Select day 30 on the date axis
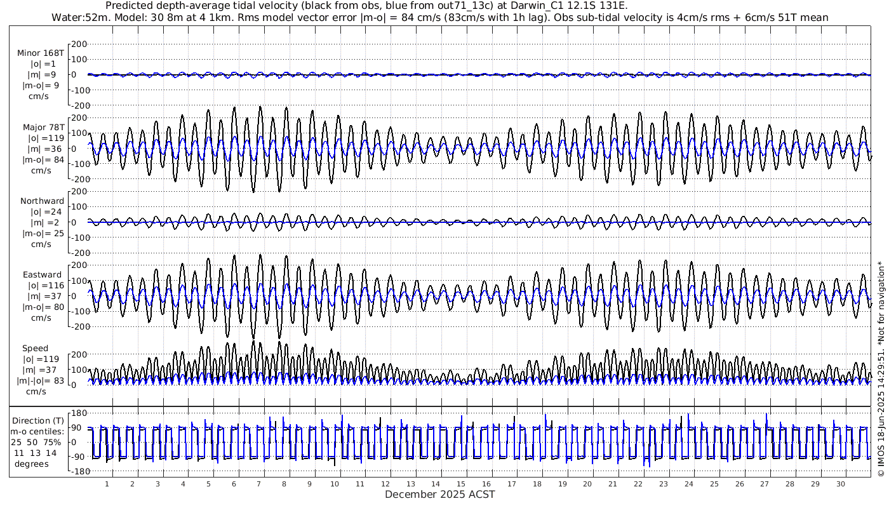The width and height of the screenshot is (889, 508). click(x=841, y=483)
